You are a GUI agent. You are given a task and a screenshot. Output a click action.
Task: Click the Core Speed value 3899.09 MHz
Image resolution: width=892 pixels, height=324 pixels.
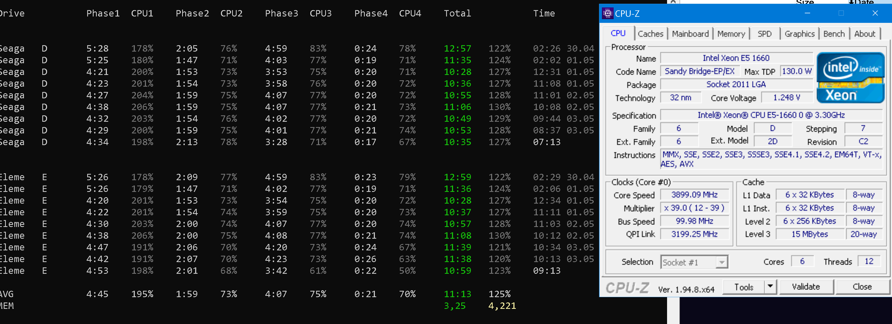[694, 195]
